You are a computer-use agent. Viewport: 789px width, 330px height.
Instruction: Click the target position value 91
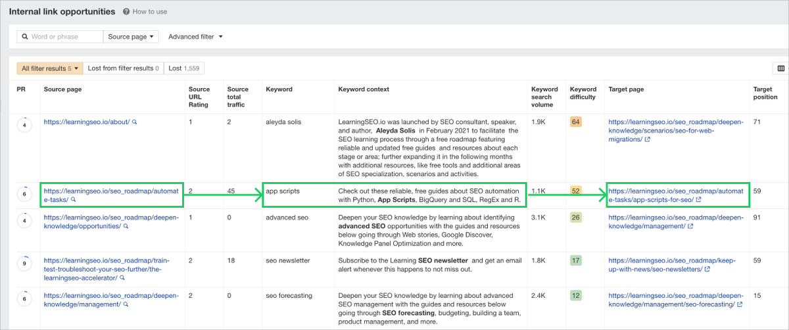(757, 218)
